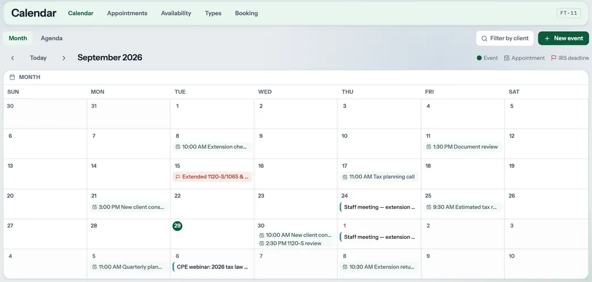This screenshot has height=282, width=592.
Task: Click date number 31 in Monday column
Action: pyautogui.click(x=94, y=106)
